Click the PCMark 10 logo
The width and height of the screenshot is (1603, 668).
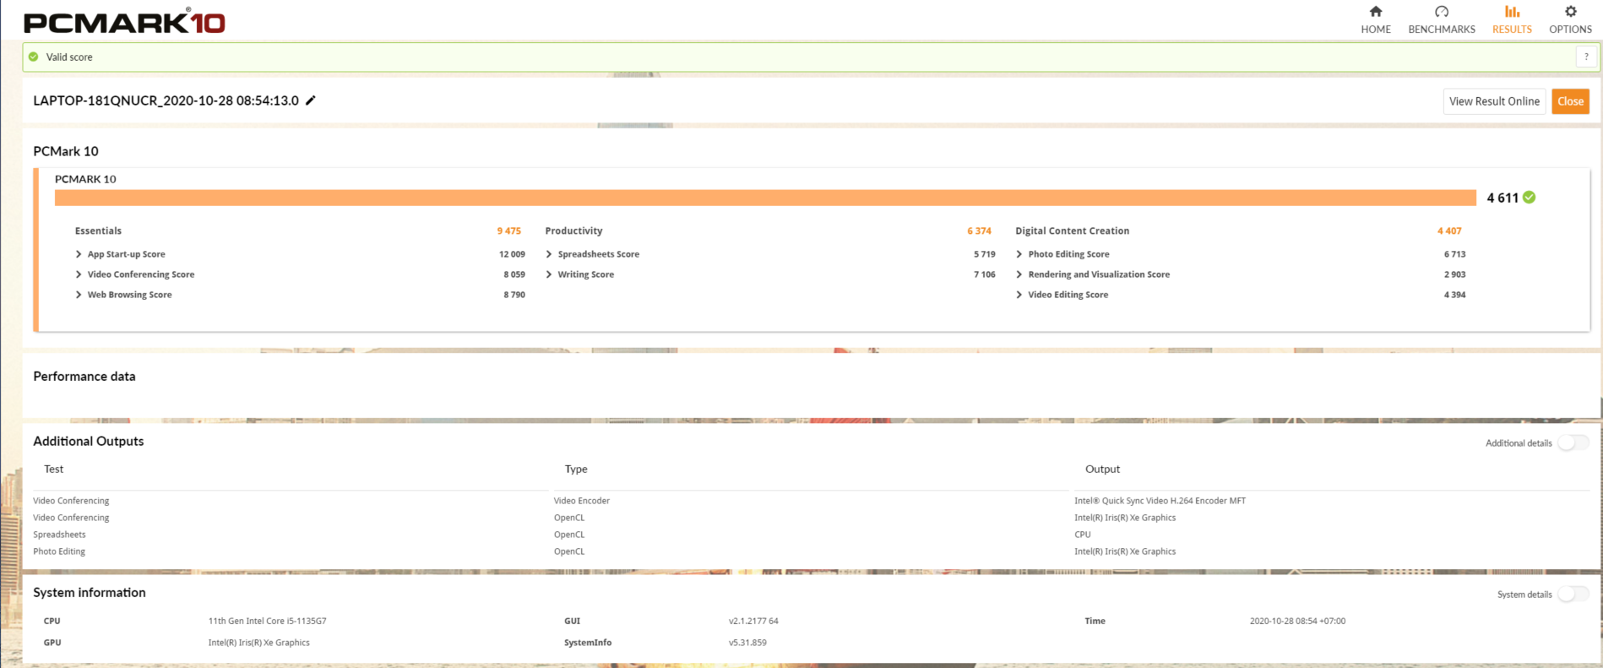click(x=124, y=21)
